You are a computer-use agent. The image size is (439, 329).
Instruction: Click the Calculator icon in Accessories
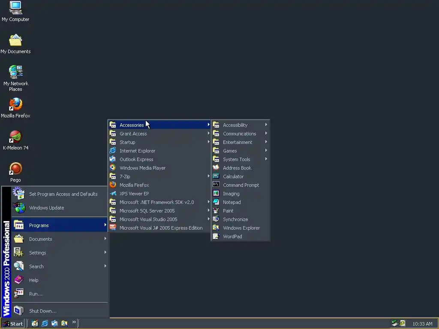(x=216, y=176)
